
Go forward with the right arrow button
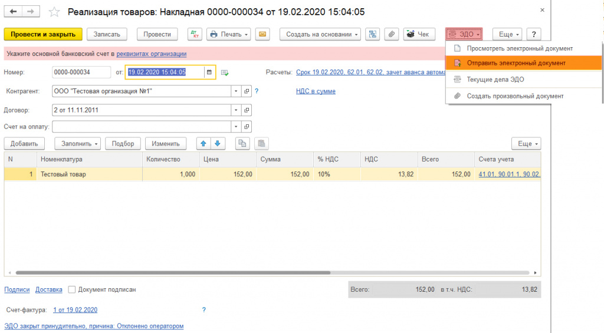[x=31, y=12]
